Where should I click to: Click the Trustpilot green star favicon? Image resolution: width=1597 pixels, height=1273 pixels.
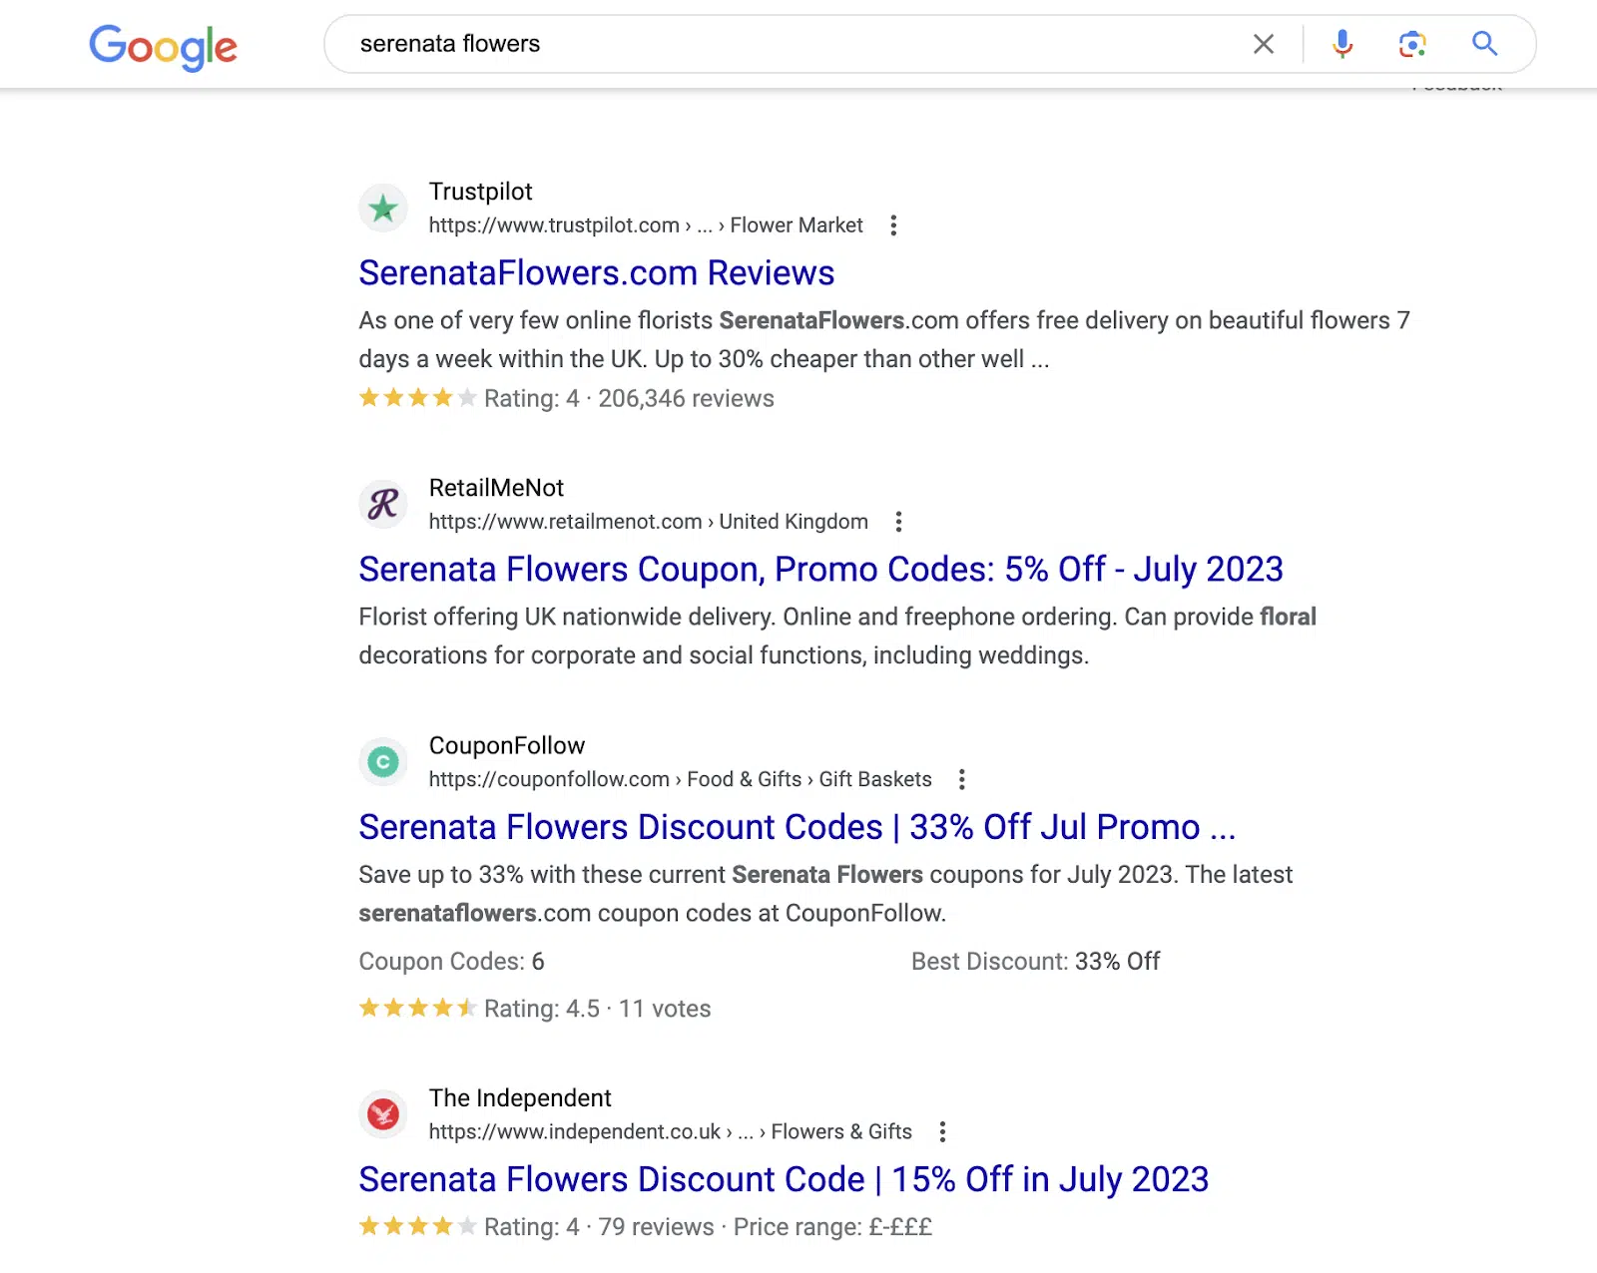point(383,209)
